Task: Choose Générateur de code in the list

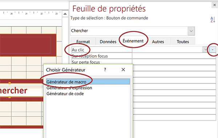Action: (x=65, y=94)
